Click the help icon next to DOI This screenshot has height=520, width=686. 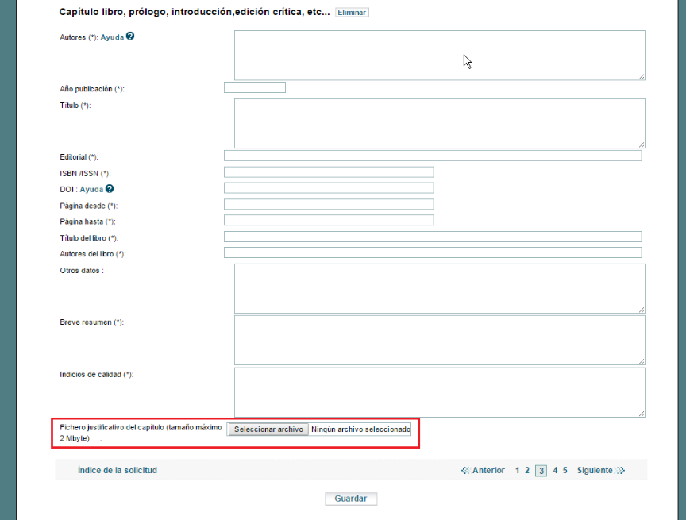coord(110,189)
